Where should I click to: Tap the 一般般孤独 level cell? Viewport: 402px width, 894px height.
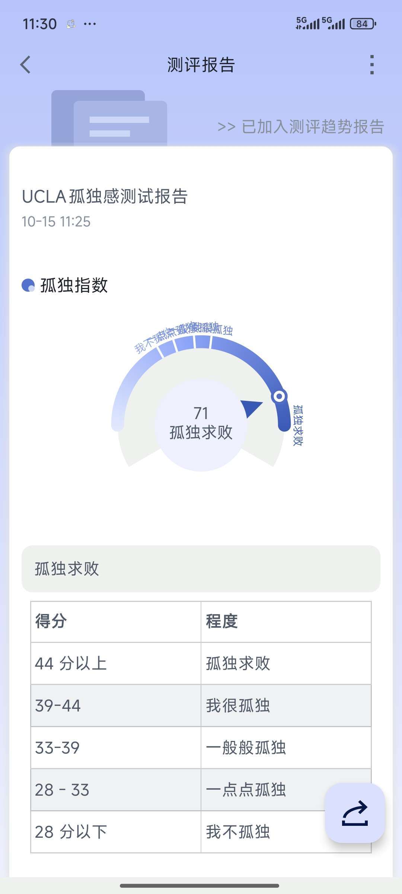click(x=246, y=748)
